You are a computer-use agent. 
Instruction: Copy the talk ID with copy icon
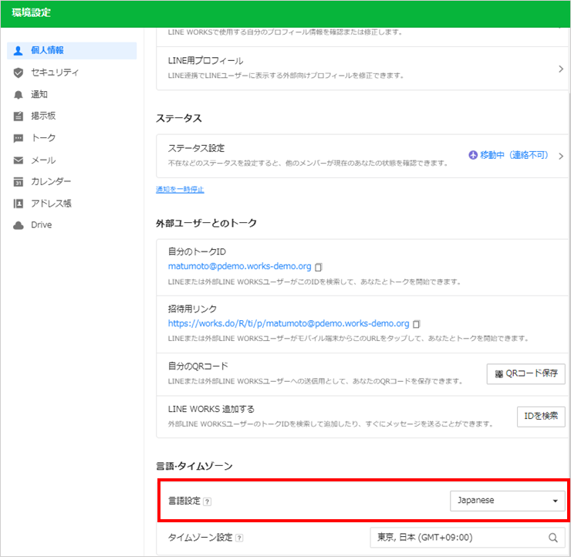(x=319, y=267)
